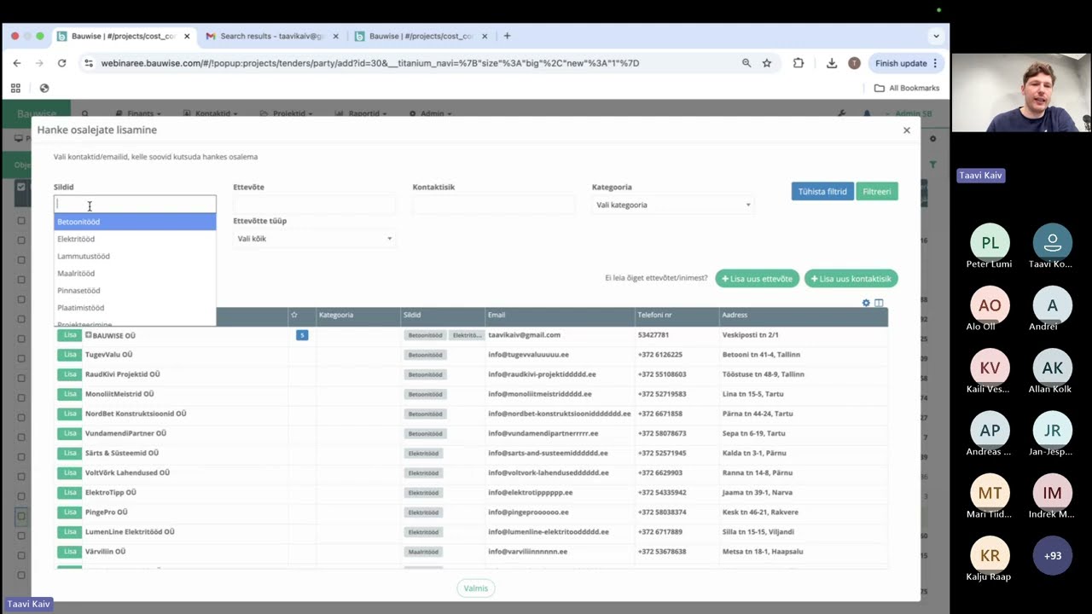Bookmark page with the browser star icon
This screenshot has height=614, width=1092.
point(767,63)
